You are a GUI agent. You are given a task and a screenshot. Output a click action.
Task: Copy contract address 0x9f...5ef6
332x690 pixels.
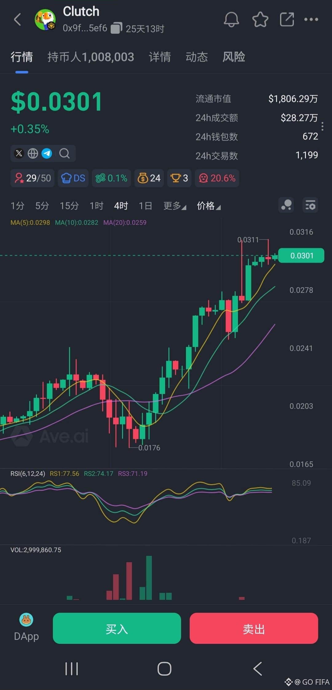(116, 28)
